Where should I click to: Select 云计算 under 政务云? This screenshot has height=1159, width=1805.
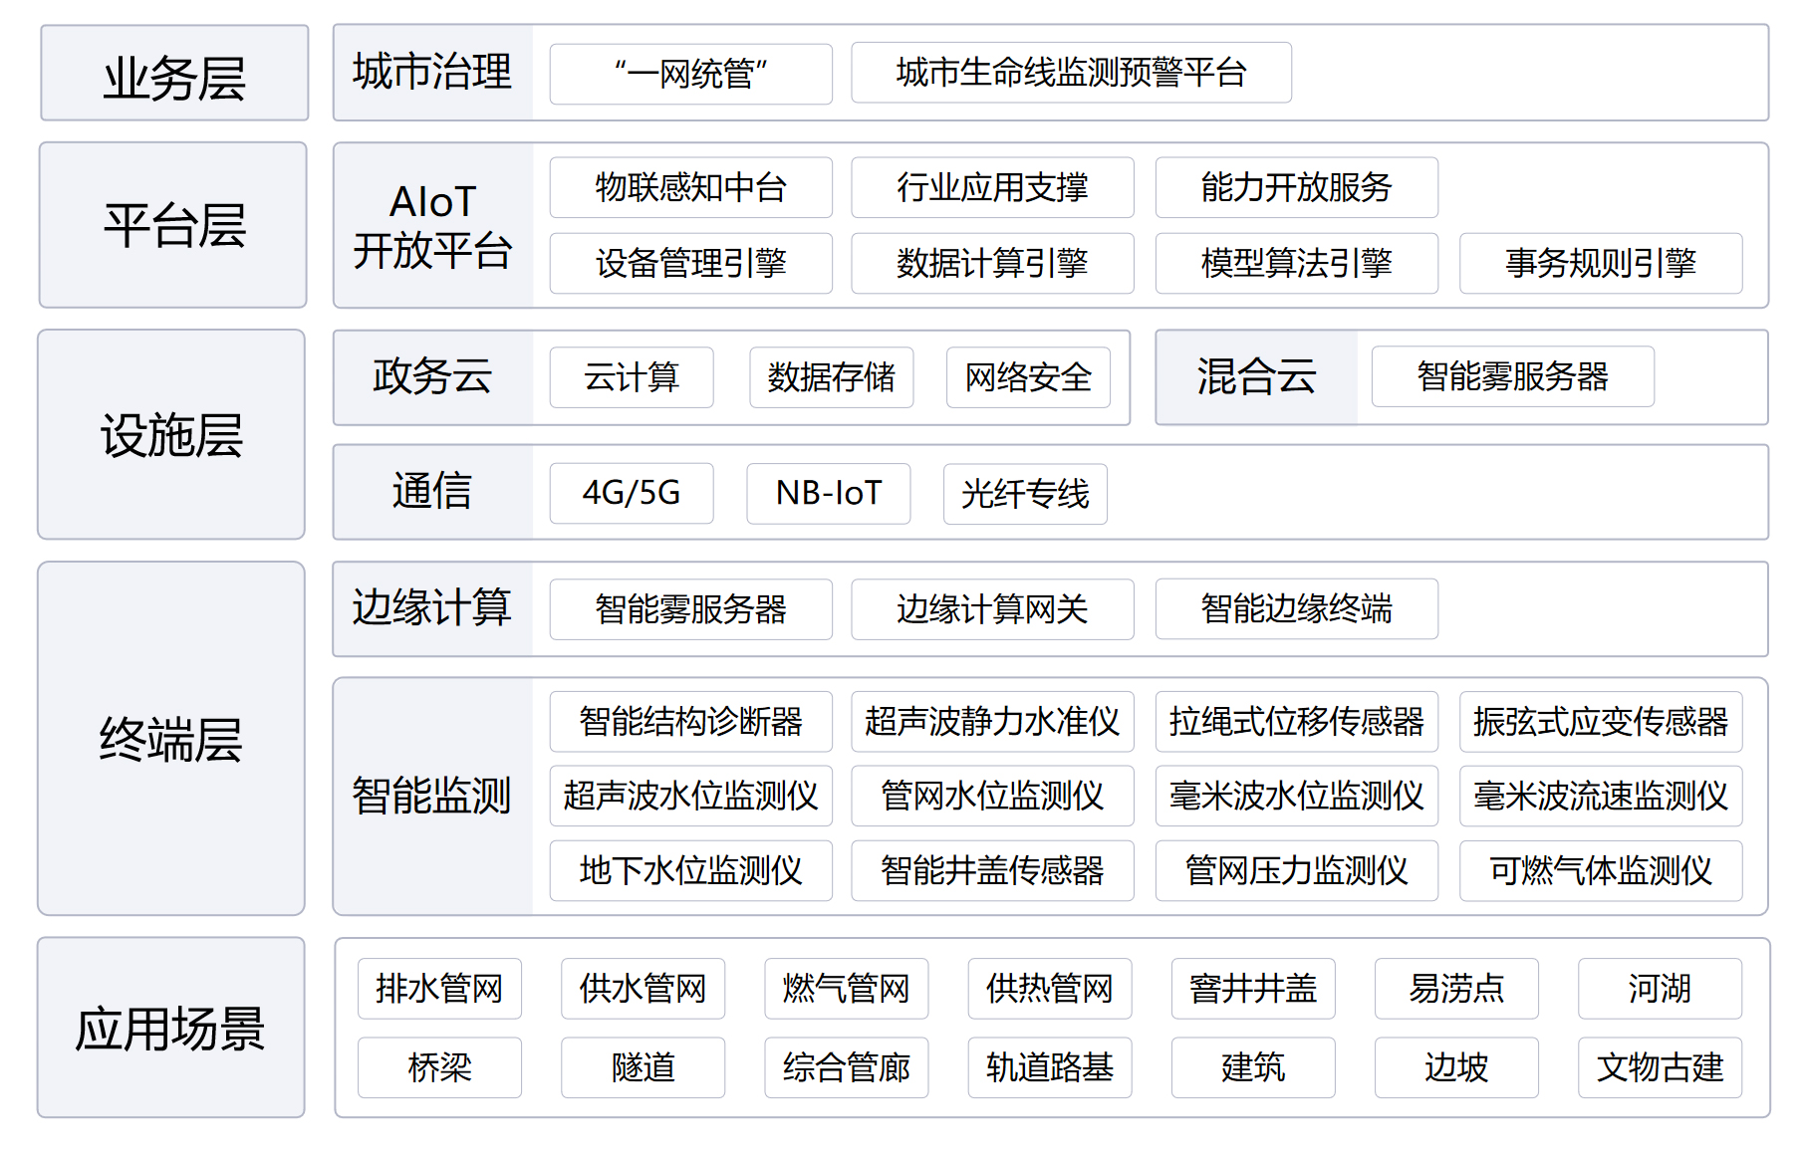click(631, 377)
